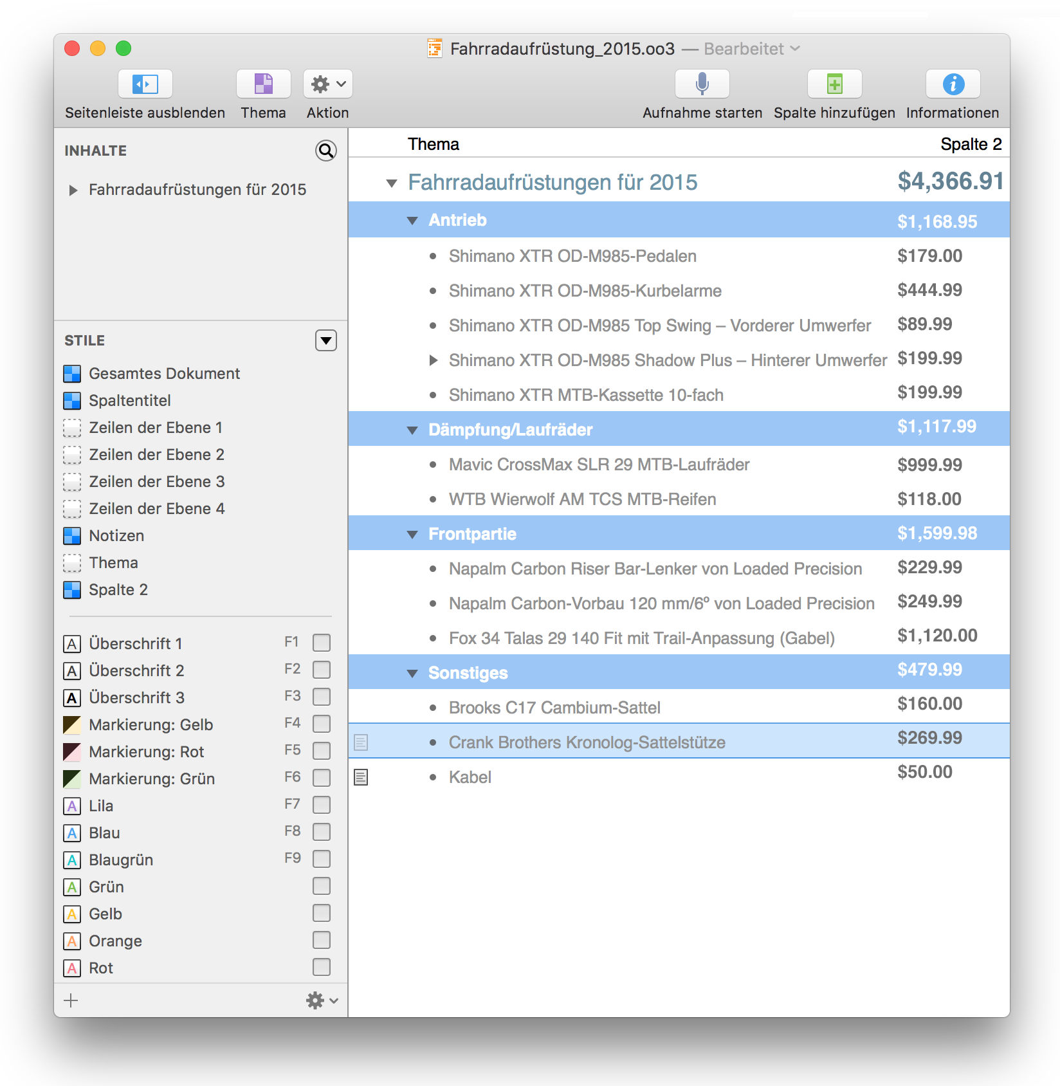The height and width of the screenshot is (1086, 1060).
Task: Select the Grün named style label
Action: tap(106, 887)
